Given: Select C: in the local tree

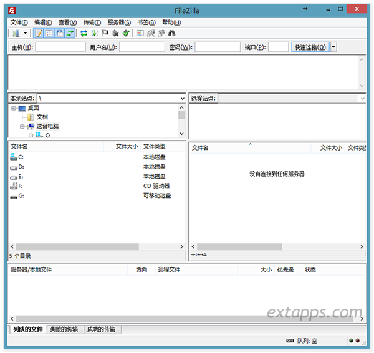Looking at the screenshot, I should pos(48,136).
